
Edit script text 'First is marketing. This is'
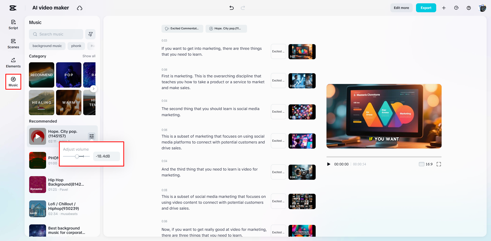click(x=213, y=82)
